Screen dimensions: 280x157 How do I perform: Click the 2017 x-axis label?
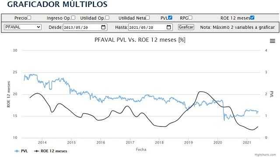click(x=130, y=143)
